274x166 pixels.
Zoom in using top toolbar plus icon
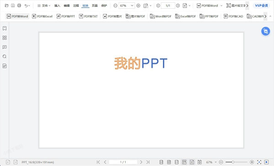click(138, 5)
